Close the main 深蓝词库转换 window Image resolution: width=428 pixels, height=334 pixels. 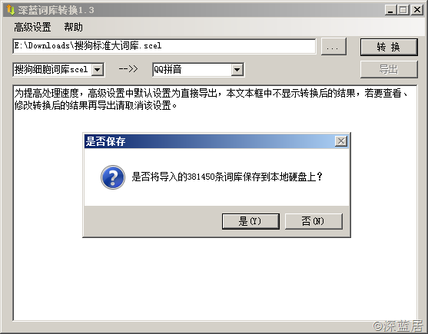point(417,10)
